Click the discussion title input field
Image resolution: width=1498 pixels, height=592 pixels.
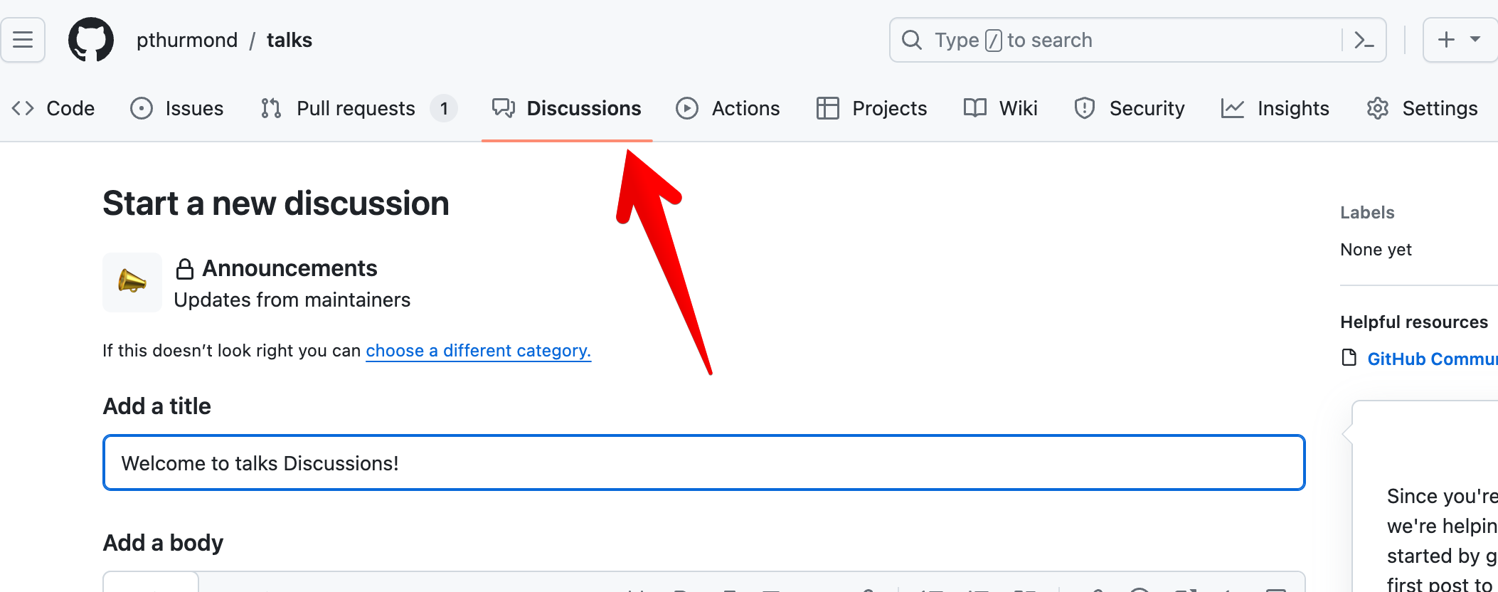tap(704, 462)
